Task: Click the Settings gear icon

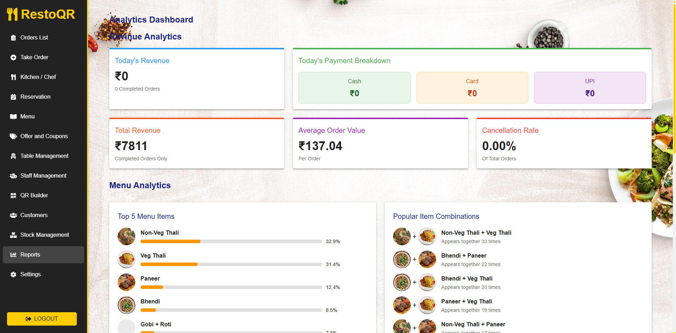Action: [13, 275]
